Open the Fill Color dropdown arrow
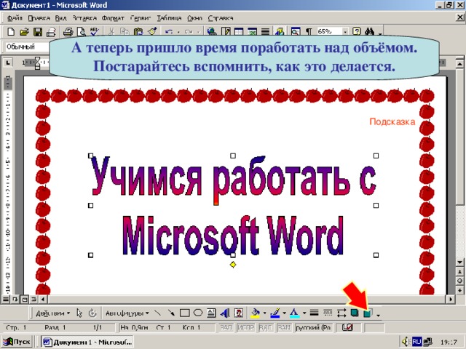Image resolution: width=466 pixels, height=349 pixels. (x=264, y=313)
